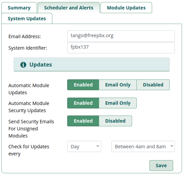Click the Day dropdown chevron arrow
The height and width of the screenshot is (177, 184).
[x=98, y=146]
